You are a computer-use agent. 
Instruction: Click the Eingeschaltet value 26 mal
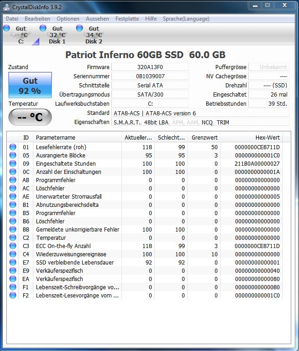pyautogui.click(x=268, y=94)
